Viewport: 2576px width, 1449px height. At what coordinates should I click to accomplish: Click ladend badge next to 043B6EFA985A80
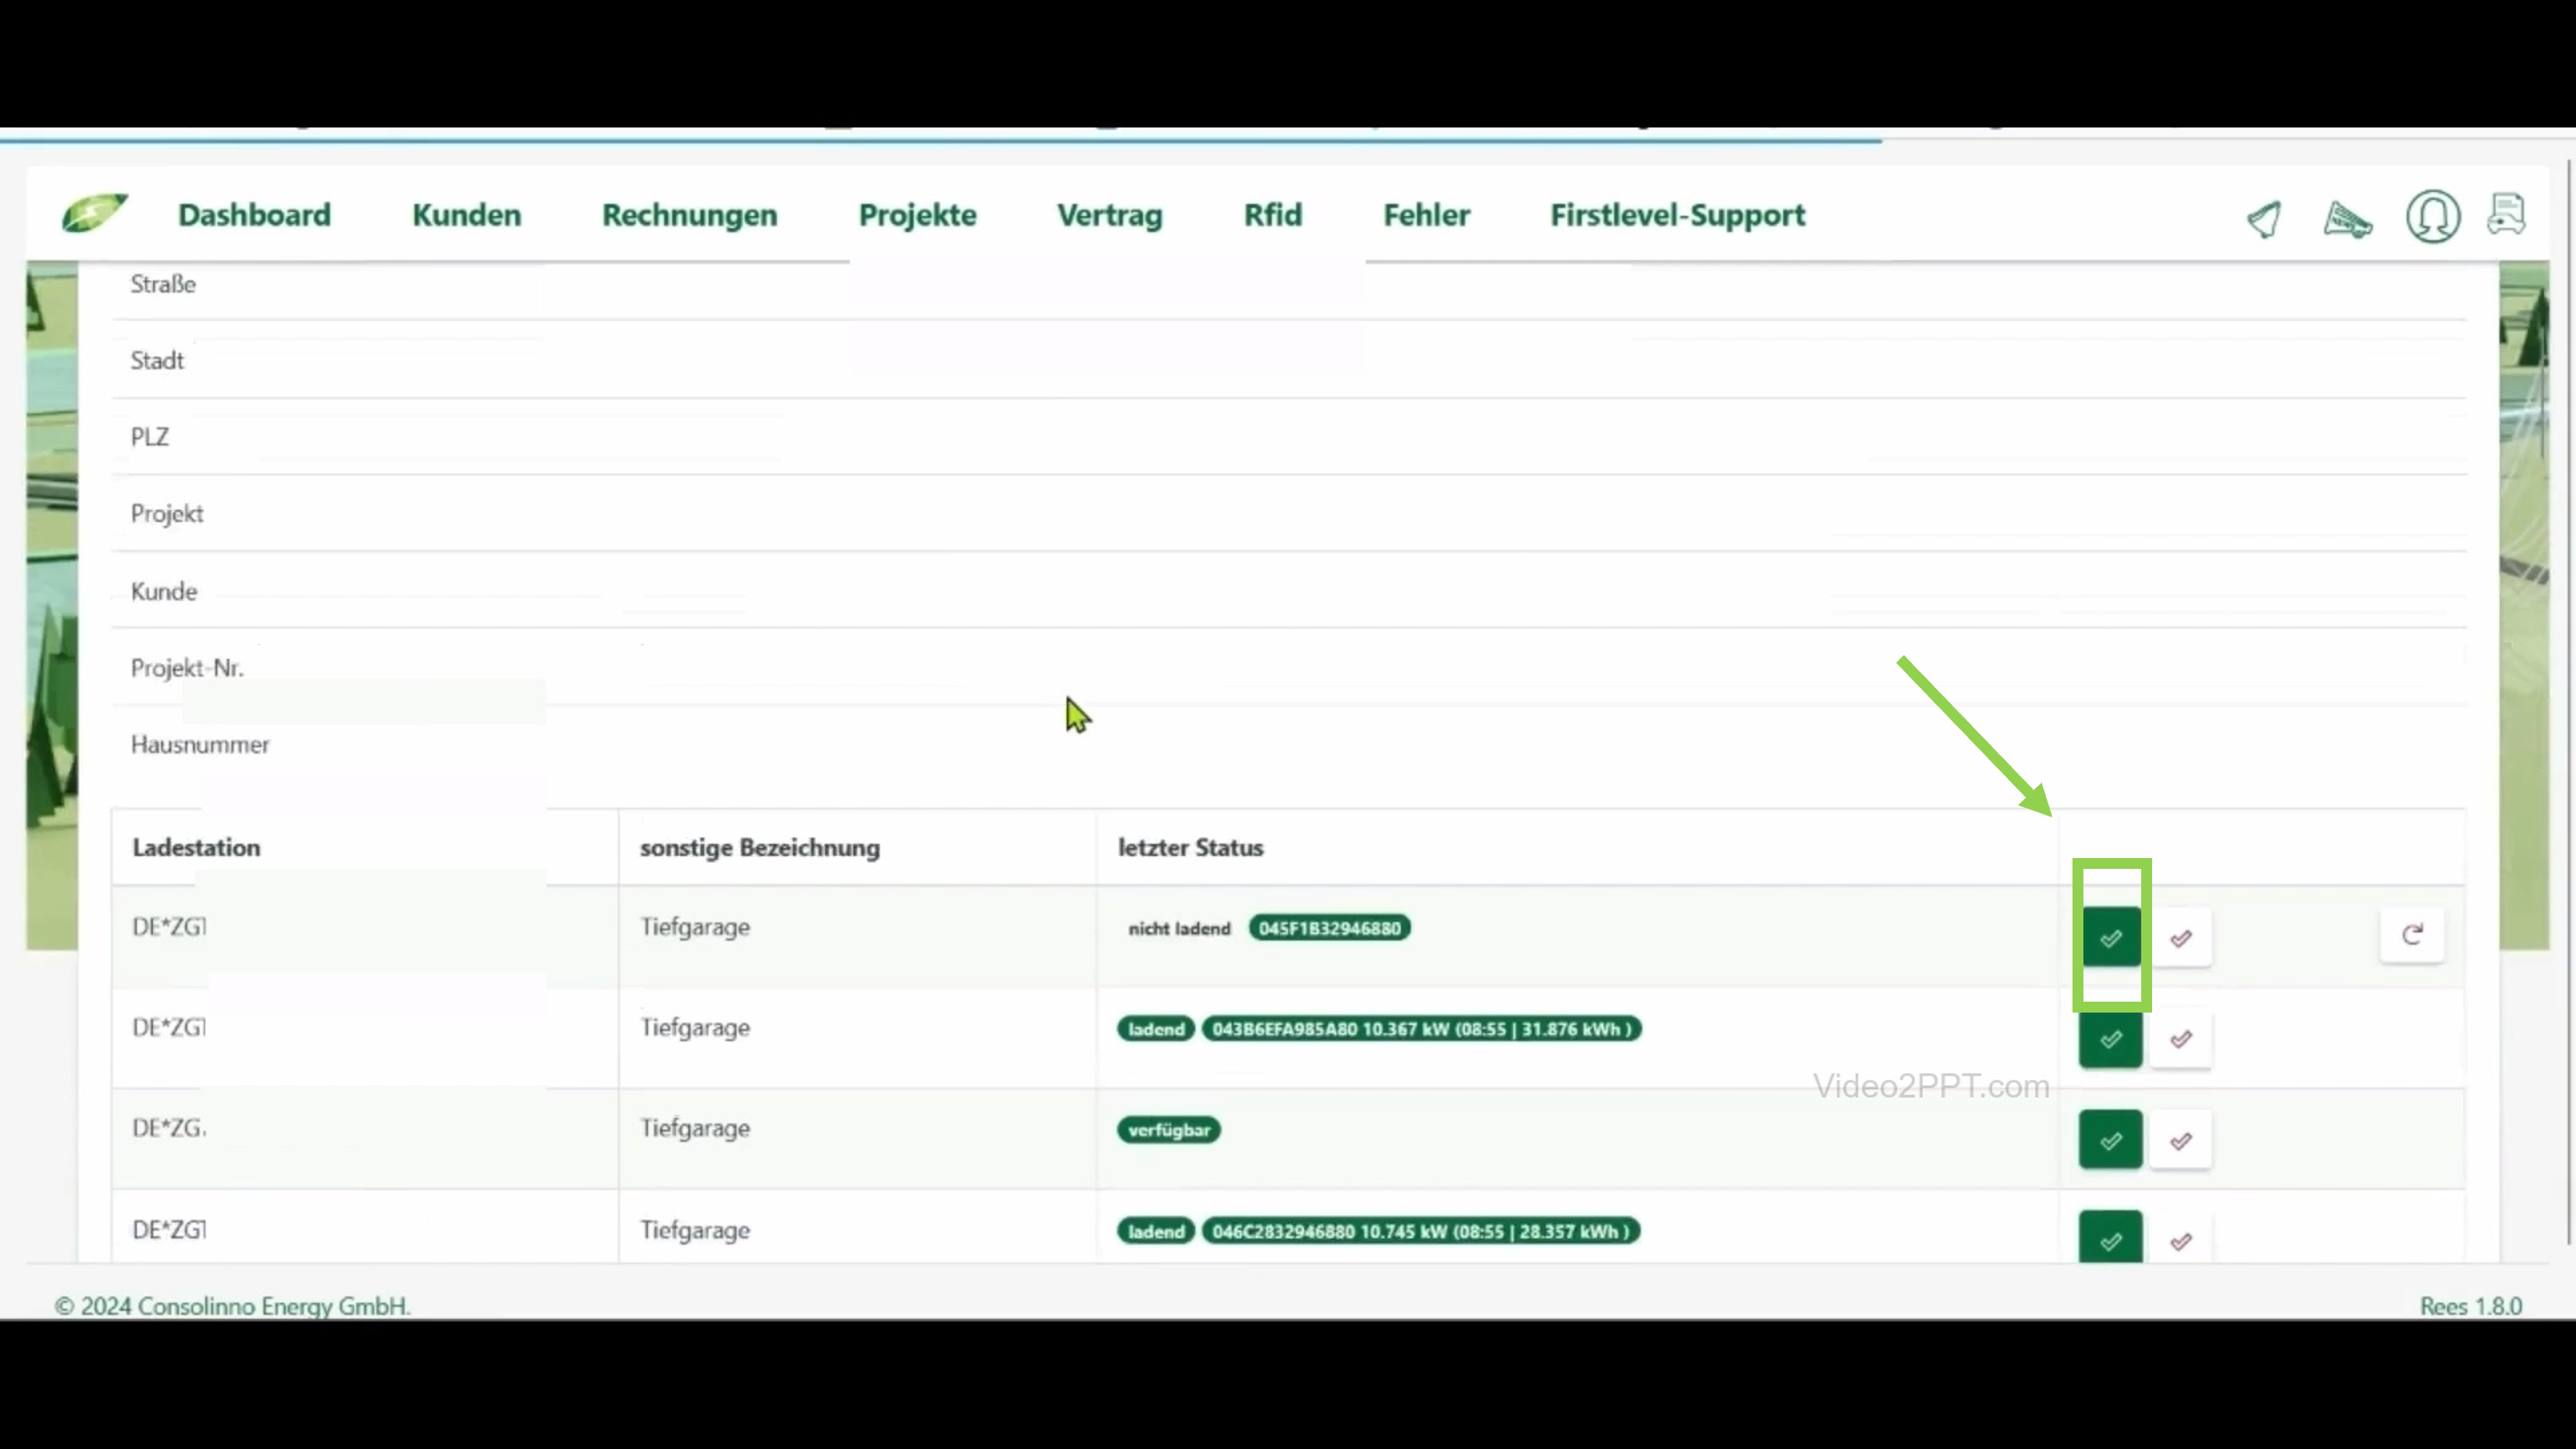(1156, 1029)
